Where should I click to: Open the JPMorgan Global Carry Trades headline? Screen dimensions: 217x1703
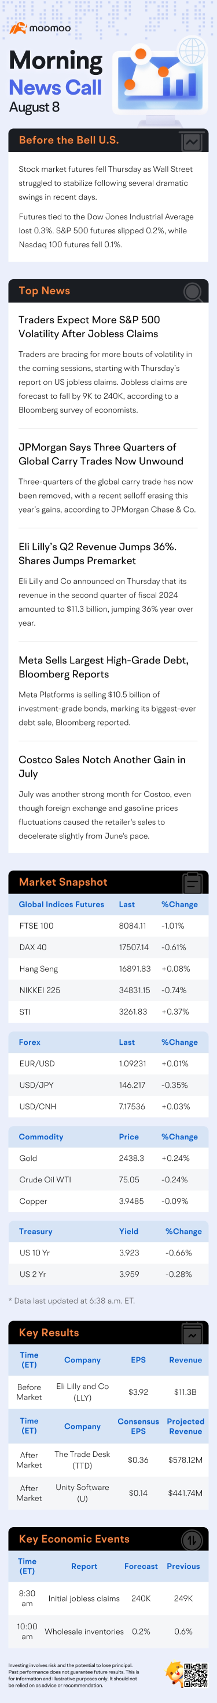click(x=101, y=454)
